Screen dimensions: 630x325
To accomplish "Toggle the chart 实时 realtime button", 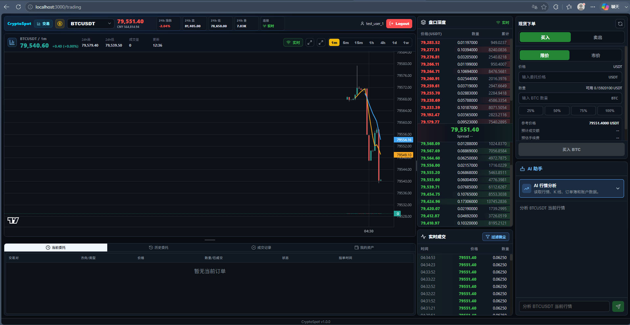I will click(293, 42).
